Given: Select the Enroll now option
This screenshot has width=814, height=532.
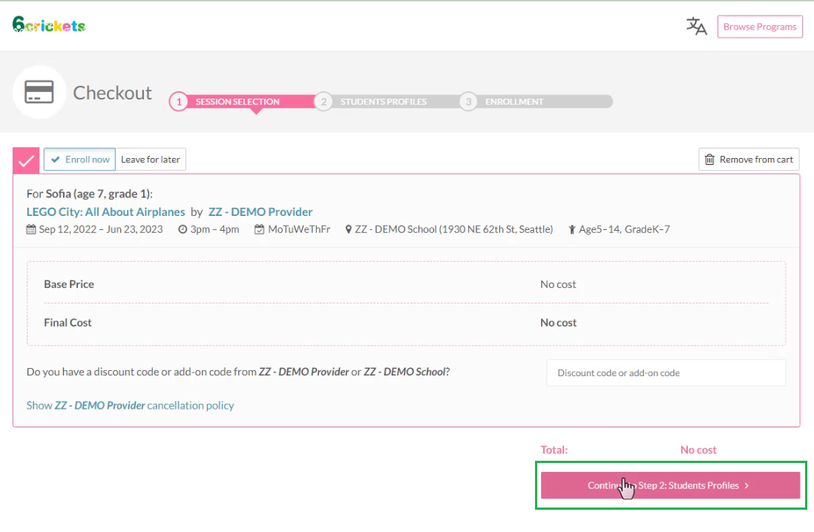Looking at the screenshot, I should tap(80, 160).
